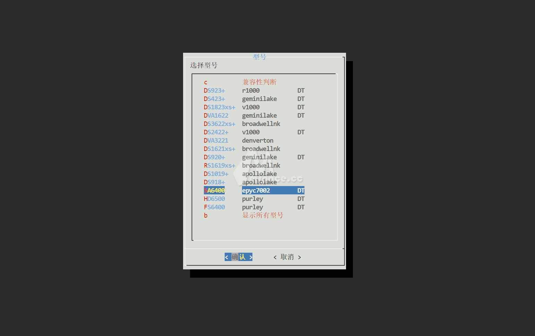Select the RS1619xs+ broadwellnk entry
The width and height of the screenshot is (535, 336).
point(219,165)
